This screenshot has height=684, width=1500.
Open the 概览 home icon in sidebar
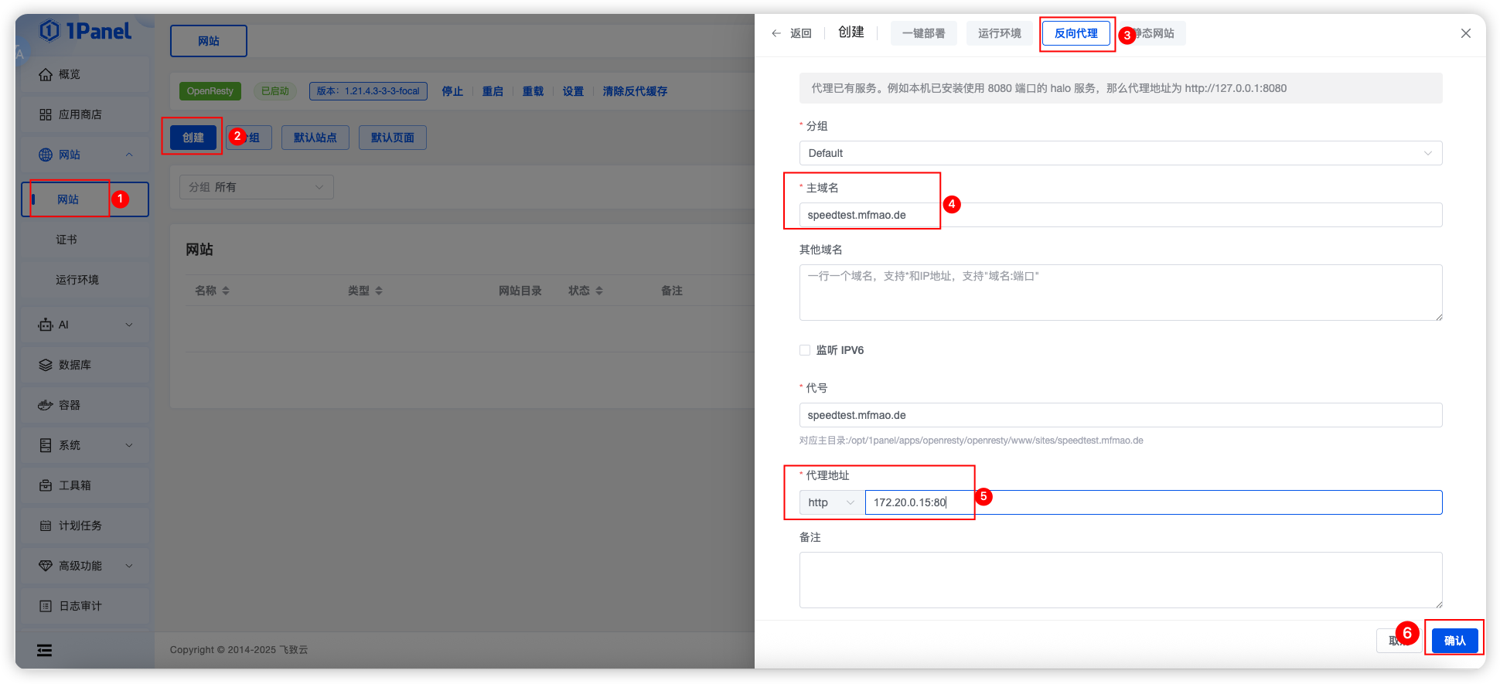[46, 74]
